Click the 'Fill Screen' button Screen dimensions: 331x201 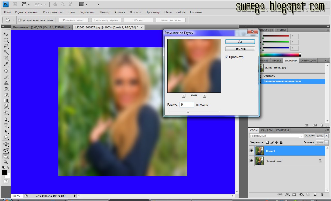click(138, 20)
